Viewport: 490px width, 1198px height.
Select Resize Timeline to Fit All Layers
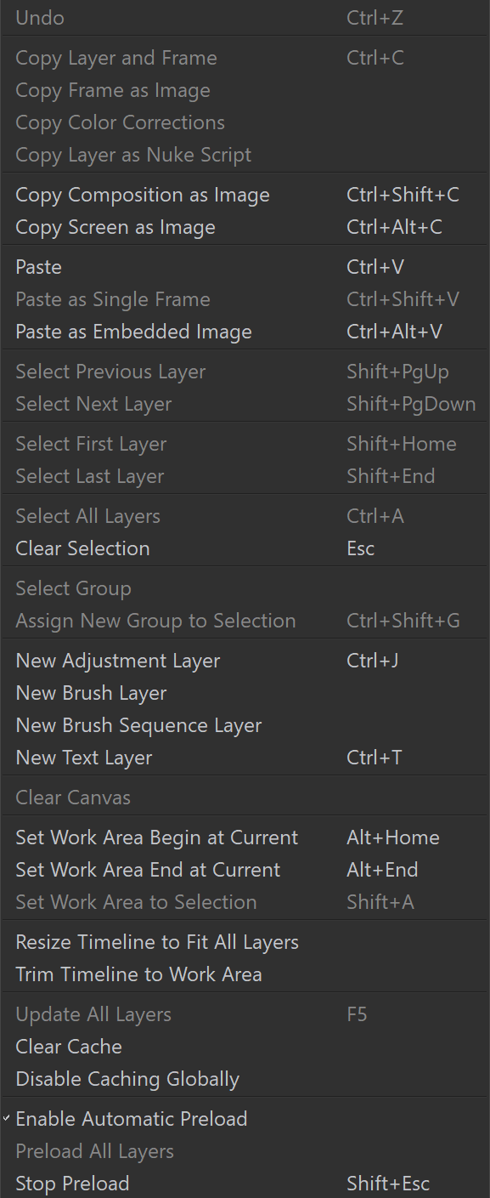(245, 942)
